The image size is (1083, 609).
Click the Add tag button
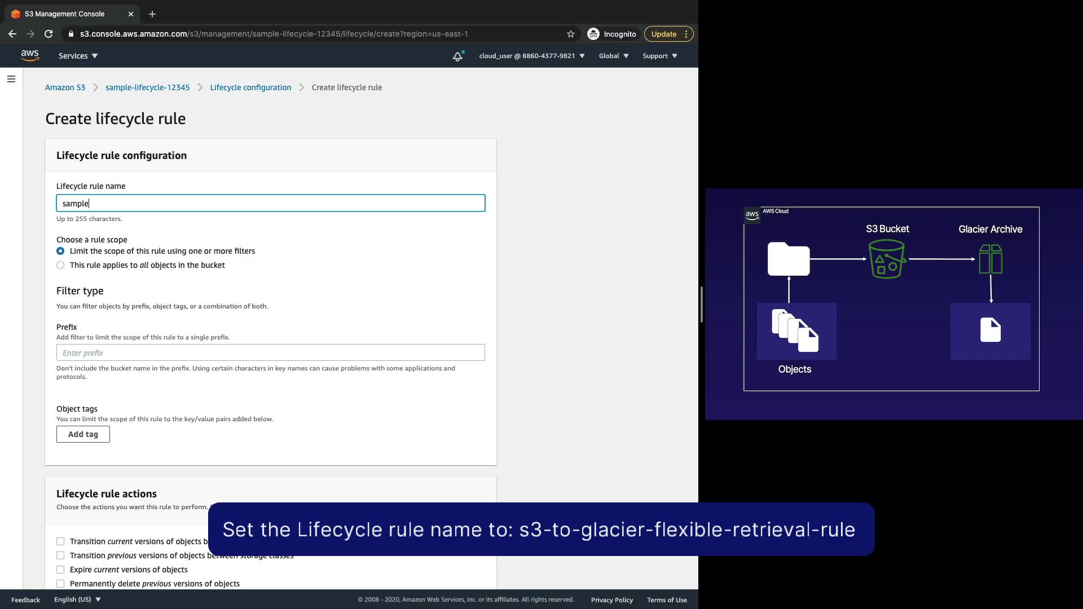click(83, 434)
